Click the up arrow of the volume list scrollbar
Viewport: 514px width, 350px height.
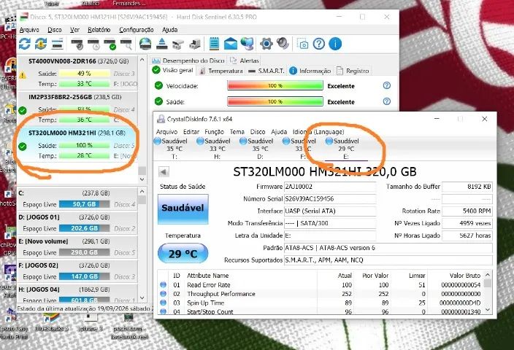142,191
